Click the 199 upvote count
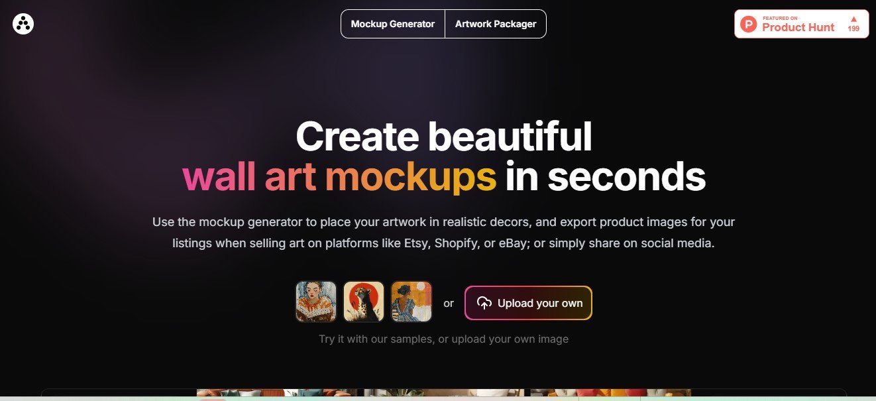The height and width of the screenshot is (401, 876). (853, 29)
